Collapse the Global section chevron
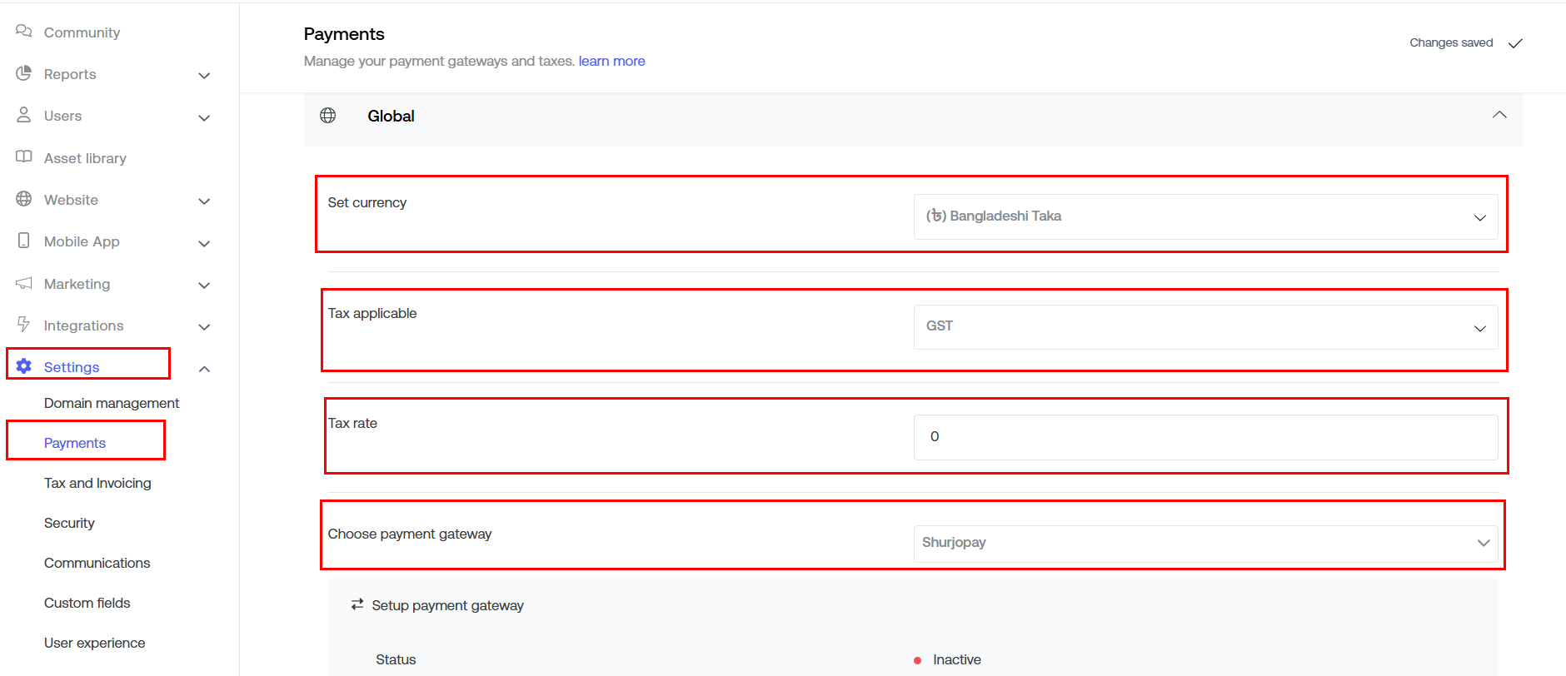This screenshot has height=676, width=1566. click(x=1499, y=115)
